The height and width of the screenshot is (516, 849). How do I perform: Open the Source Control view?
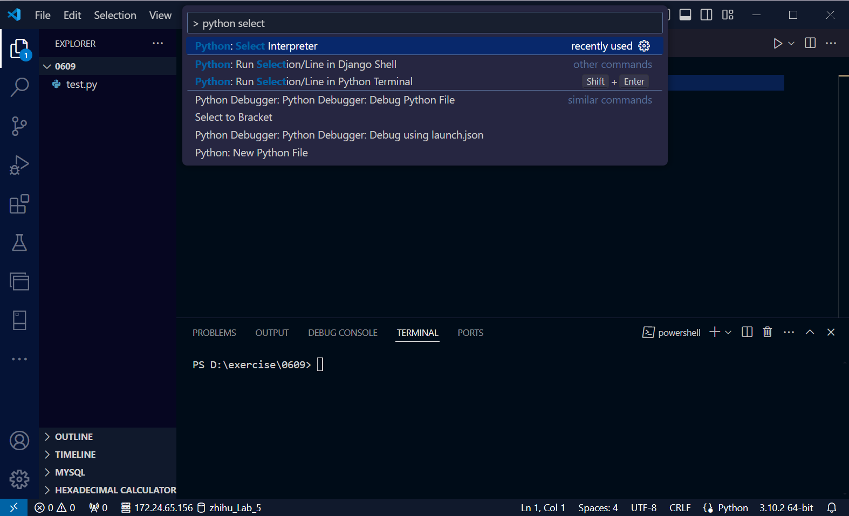19,126
